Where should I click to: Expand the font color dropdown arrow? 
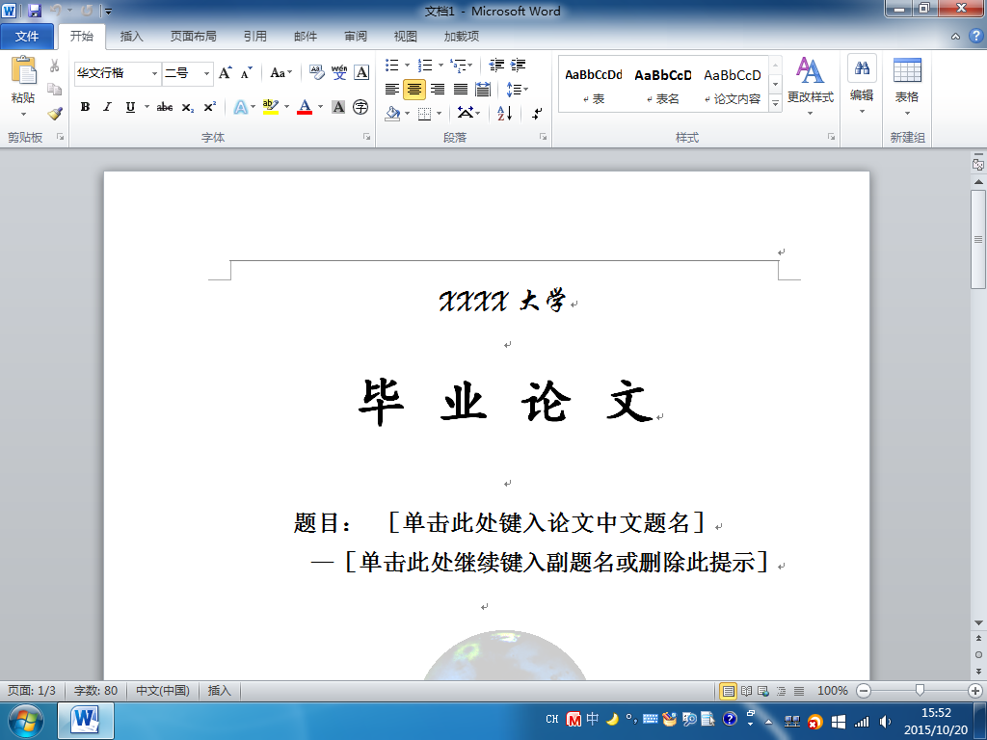point(320,107)
